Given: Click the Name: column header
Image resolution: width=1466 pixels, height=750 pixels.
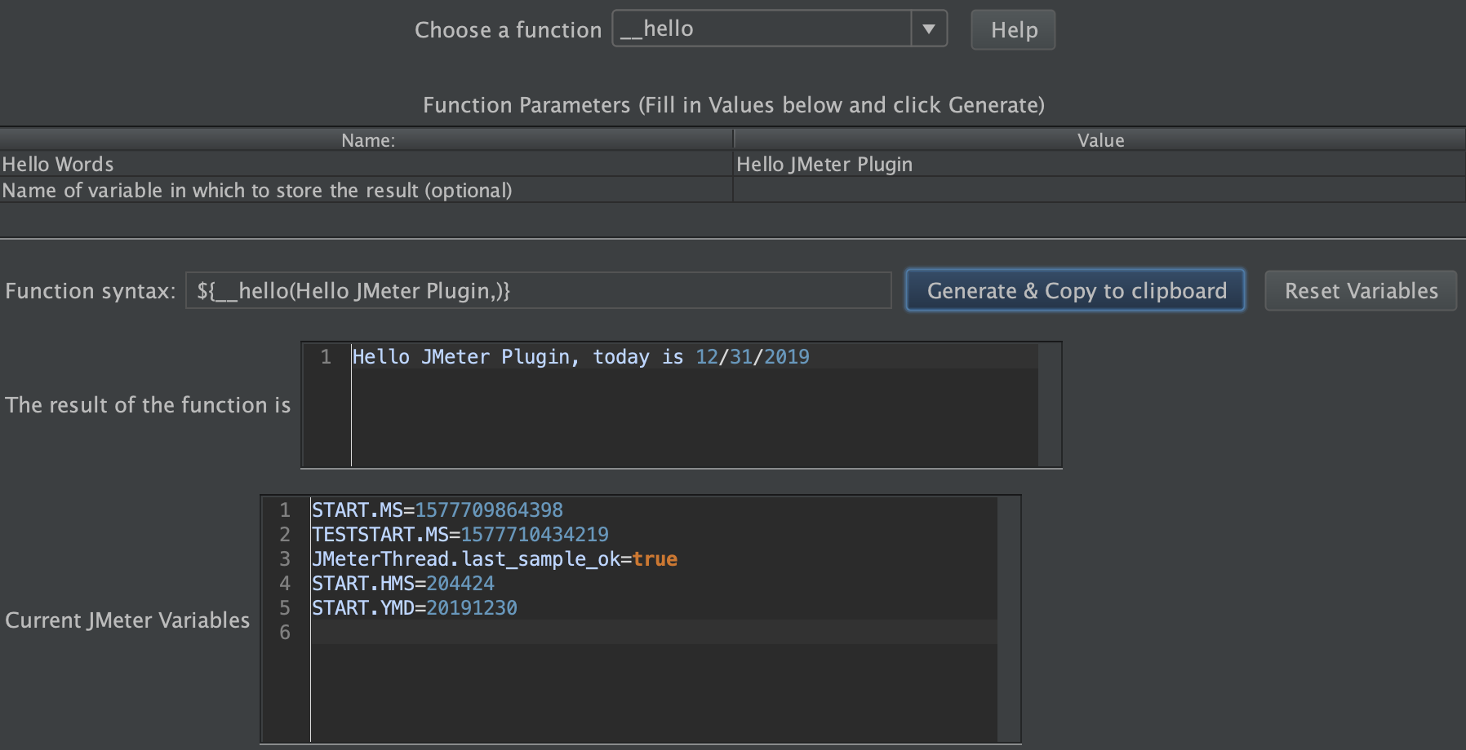Looking at the screenshot, I should [367, 140].
